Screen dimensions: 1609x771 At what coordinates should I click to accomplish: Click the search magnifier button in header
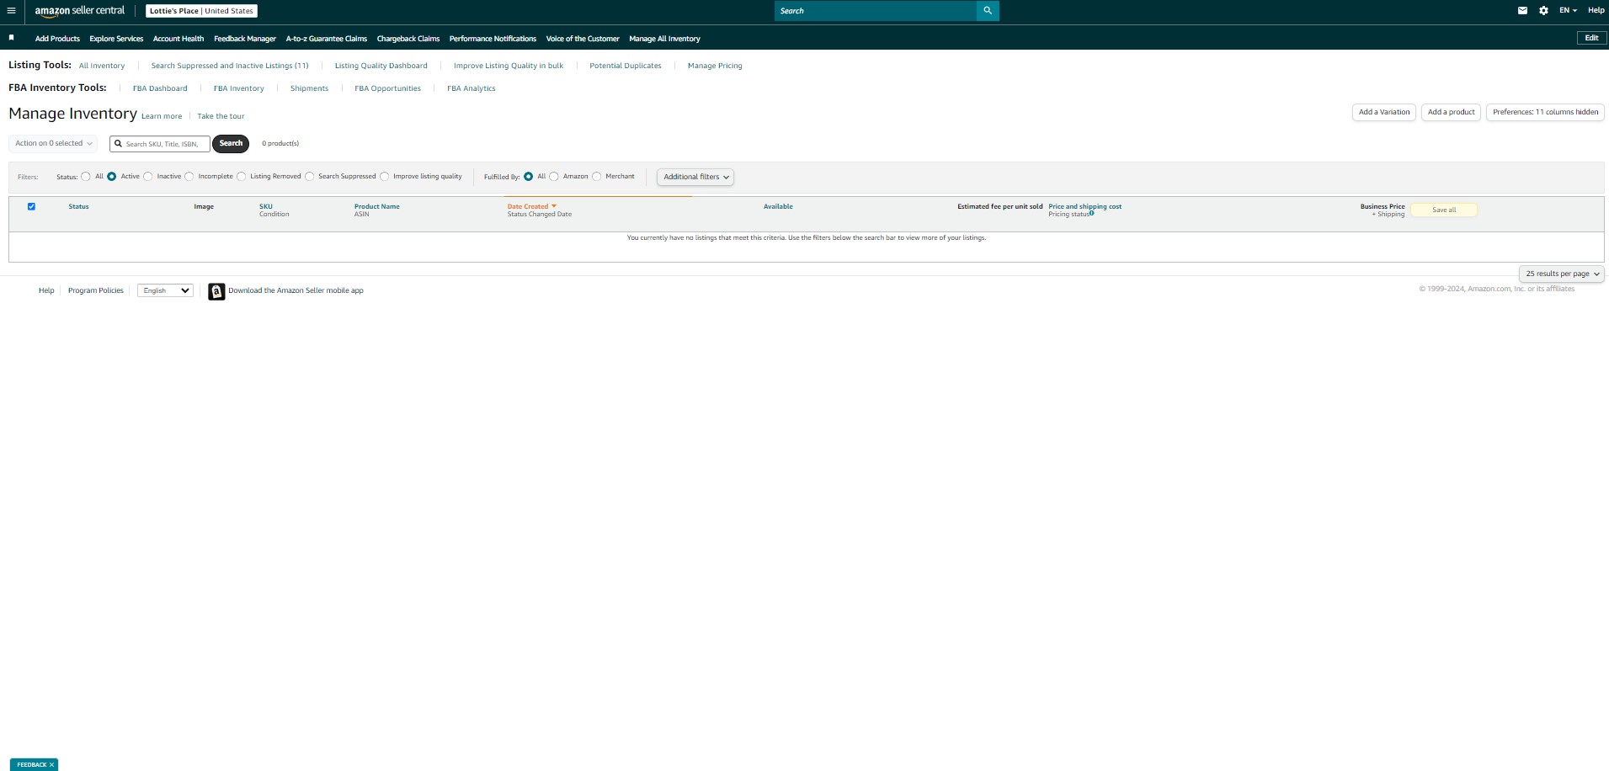[x=988, y=11]
